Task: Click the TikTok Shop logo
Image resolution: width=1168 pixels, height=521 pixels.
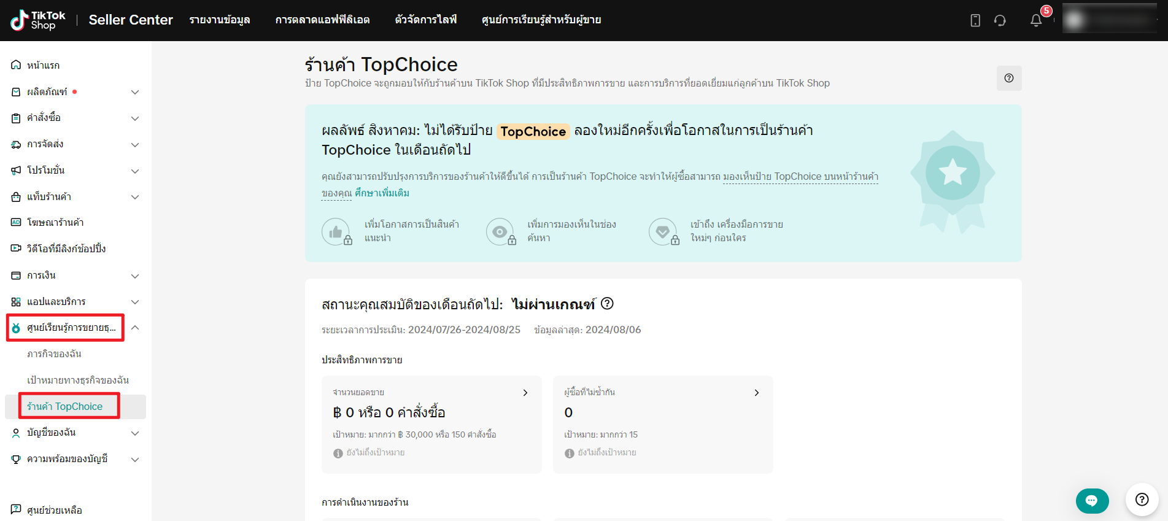Action: click(x=38, y=20)
